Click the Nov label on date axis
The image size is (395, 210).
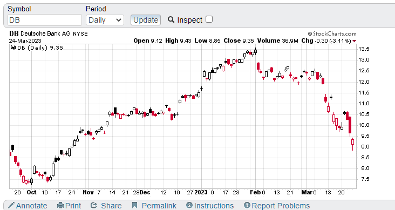[88, 192]
